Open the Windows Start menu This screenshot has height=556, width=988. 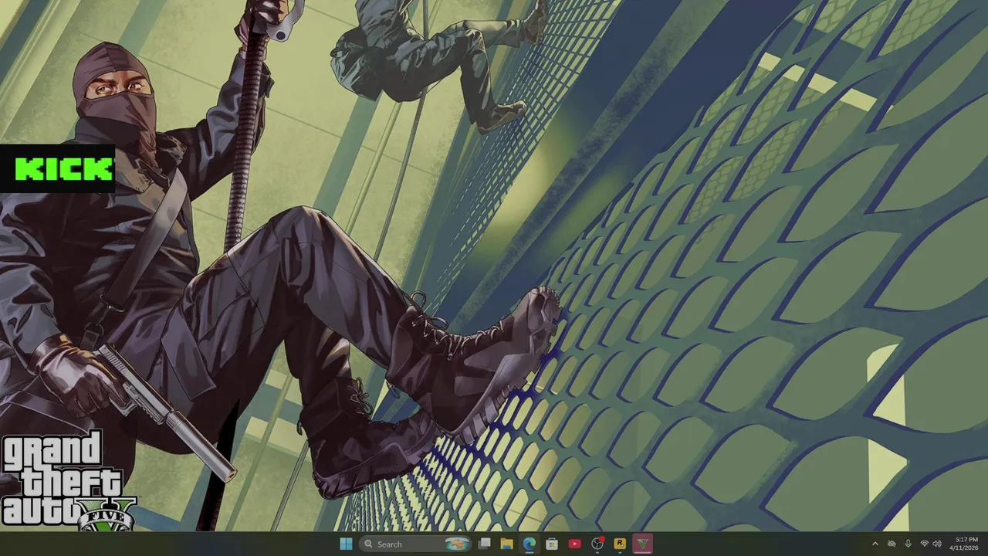[x=346, y=544]
